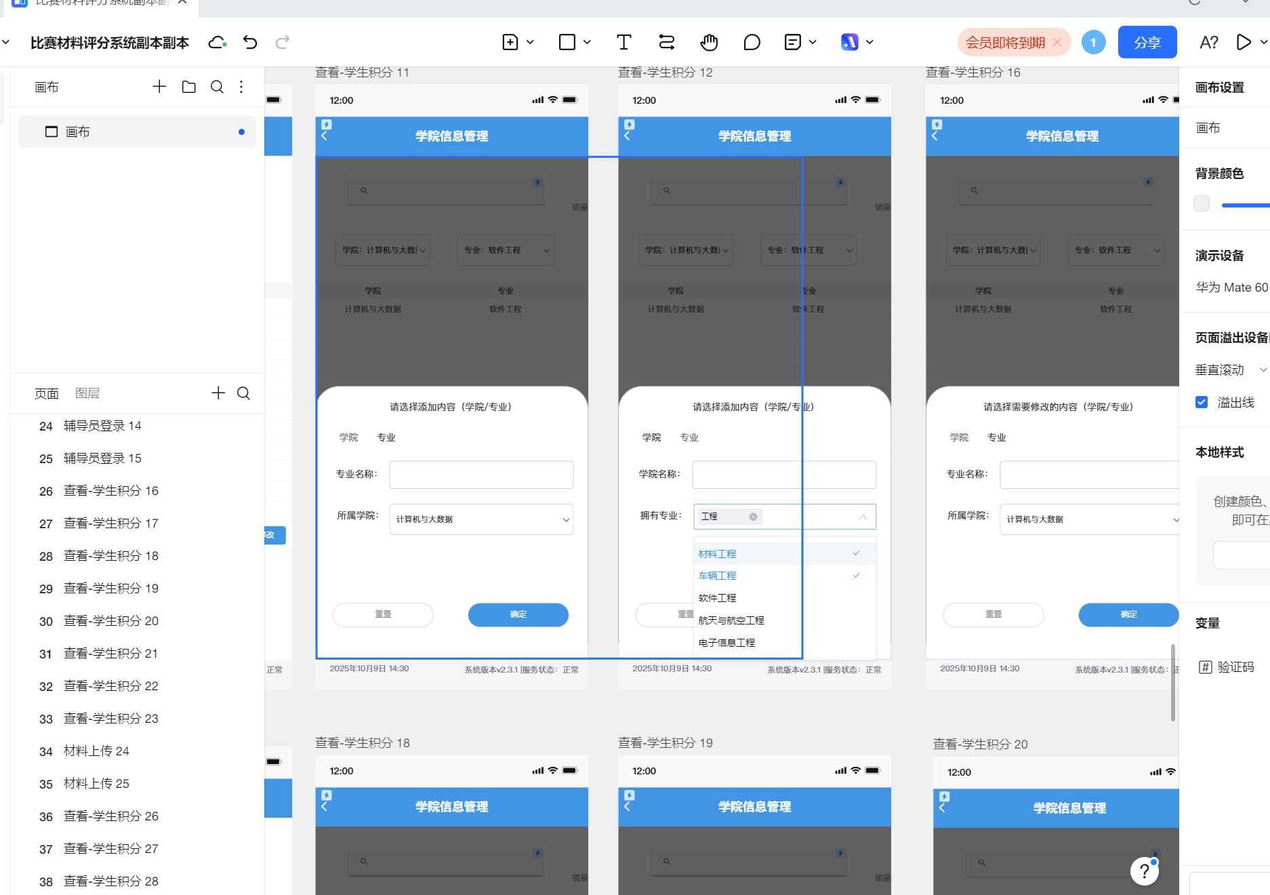
Task: Deselect 材料工程 option in list
Action: coord(785,554)
